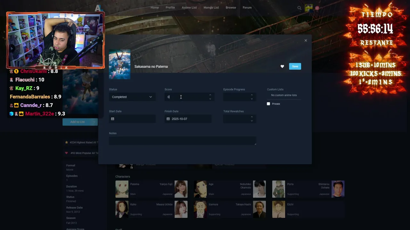The height and width of the screenshot is (230, 410).
Task: Open Maaya Uchida voice actor photo
Action: click(x=181, y=209)
